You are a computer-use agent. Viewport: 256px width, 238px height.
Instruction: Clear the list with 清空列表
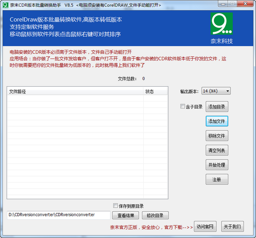click(217, 150)
